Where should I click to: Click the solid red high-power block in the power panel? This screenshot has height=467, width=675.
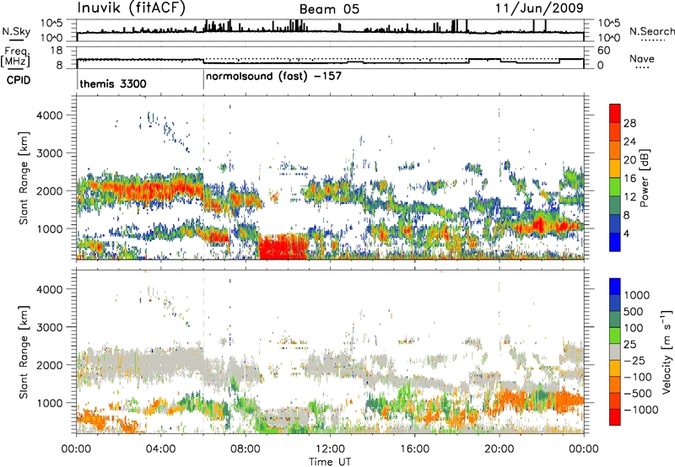click(283, 246)
